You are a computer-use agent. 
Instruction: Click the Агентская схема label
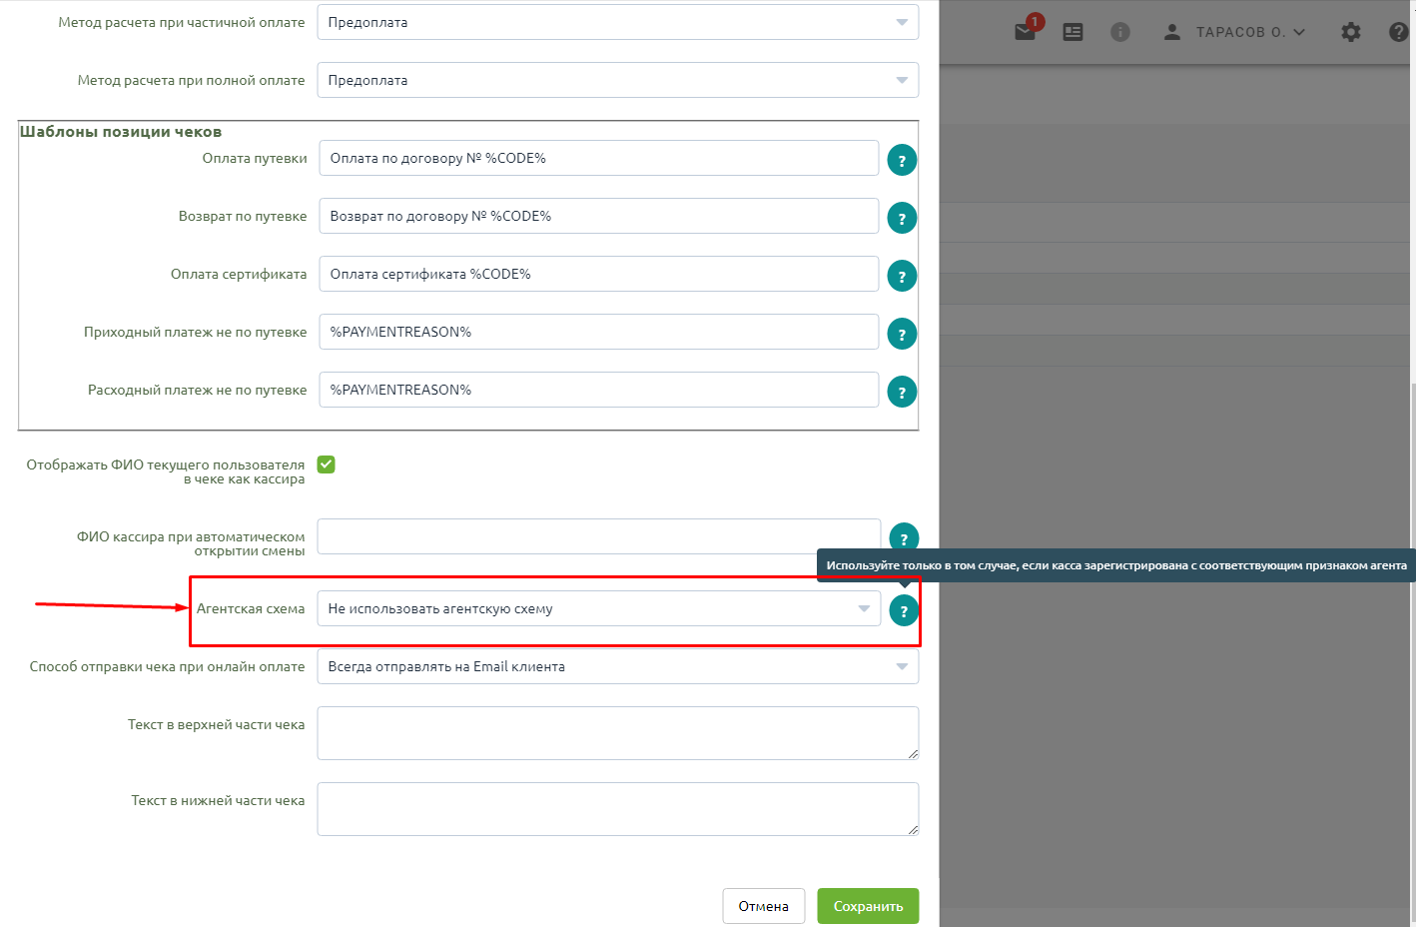(x=251, y=608)
